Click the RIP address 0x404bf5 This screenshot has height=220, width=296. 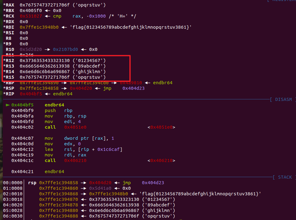tap(31, 94)
